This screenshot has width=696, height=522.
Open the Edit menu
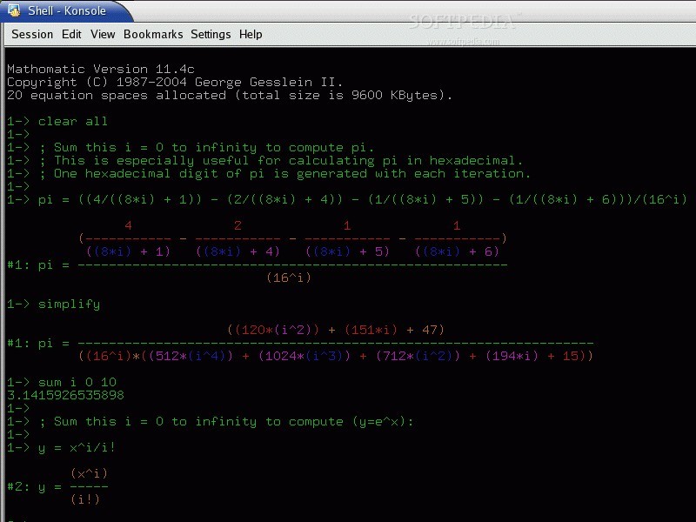(71, 34)
